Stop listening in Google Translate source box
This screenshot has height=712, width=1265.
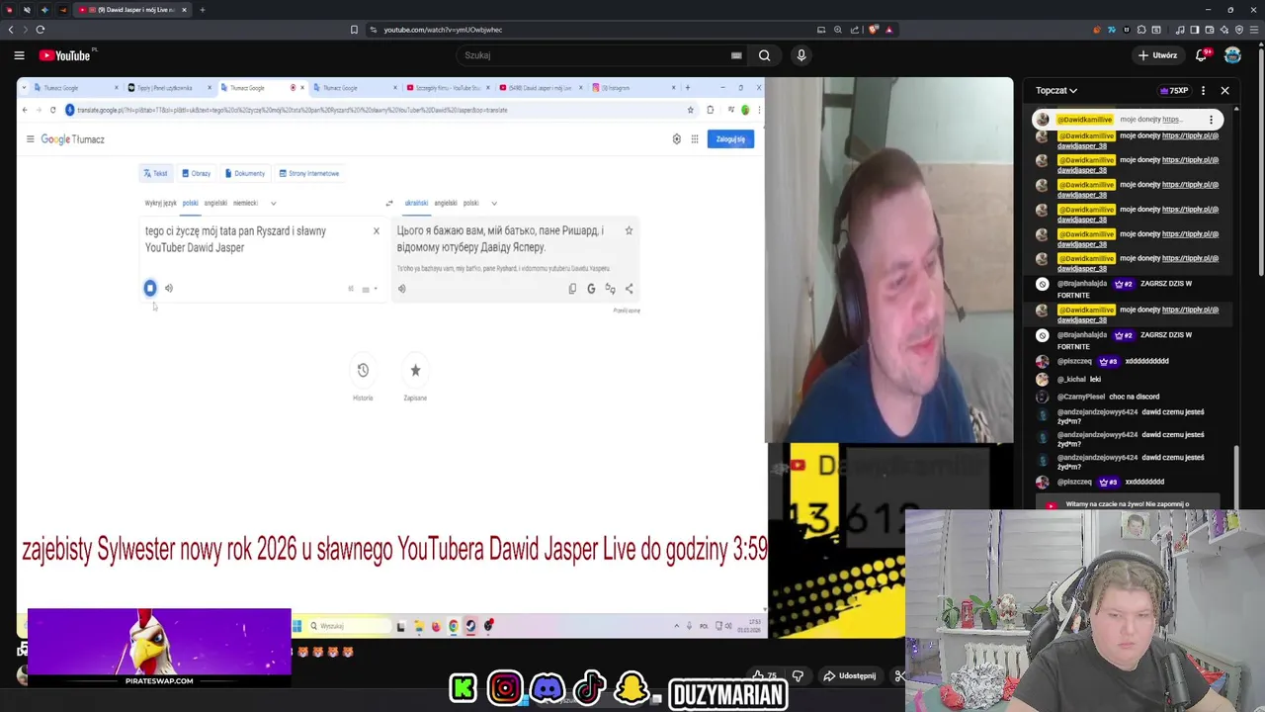tap(150, 288)
